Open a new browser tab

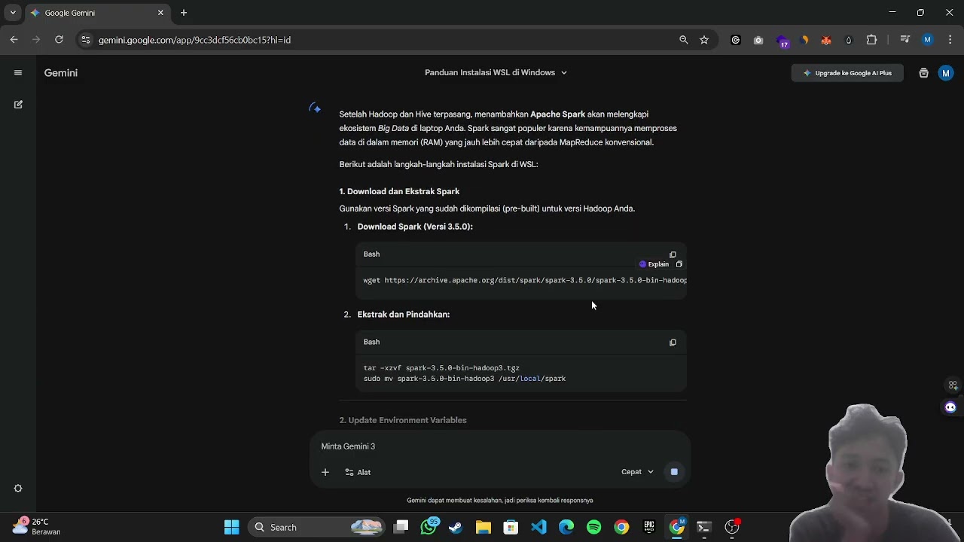click(x=184, y=13)
